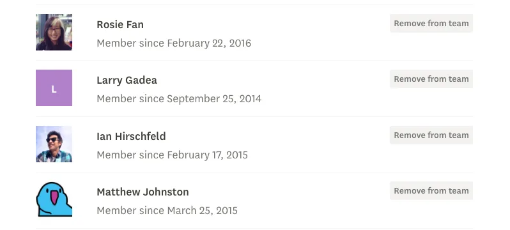Click Matthew Johnston's blue parrot avatar
510x230 pixels.
(54, 199)
